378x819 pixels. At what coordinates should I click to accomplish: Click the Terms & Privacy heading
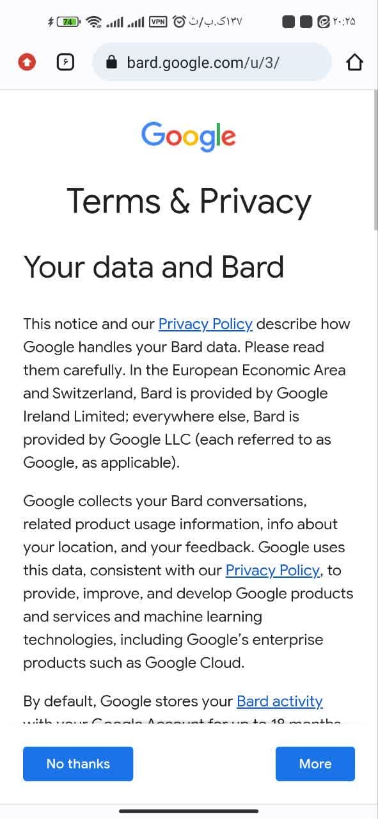pos(189,201)
